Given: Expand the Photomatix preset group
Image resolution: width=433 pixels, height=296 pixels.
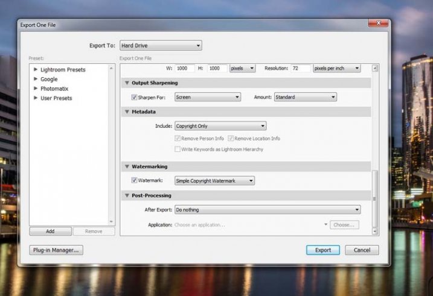Looking at the screenshot, I should pyautogui.click(x=36, y=89).
